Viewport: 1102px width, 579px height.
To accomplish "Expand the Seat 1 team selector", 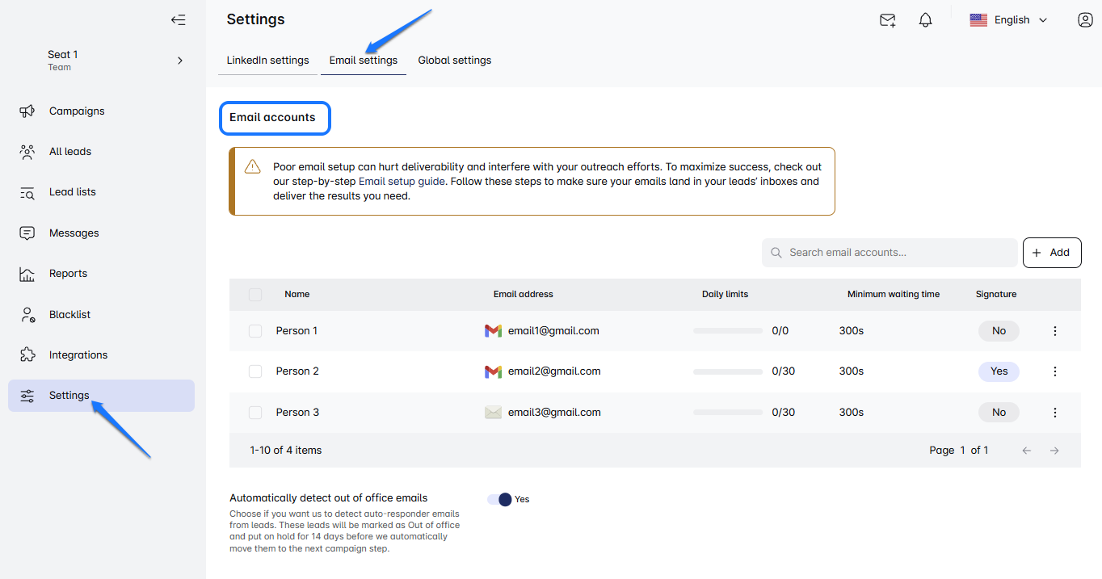I will (x=179, y=61).
